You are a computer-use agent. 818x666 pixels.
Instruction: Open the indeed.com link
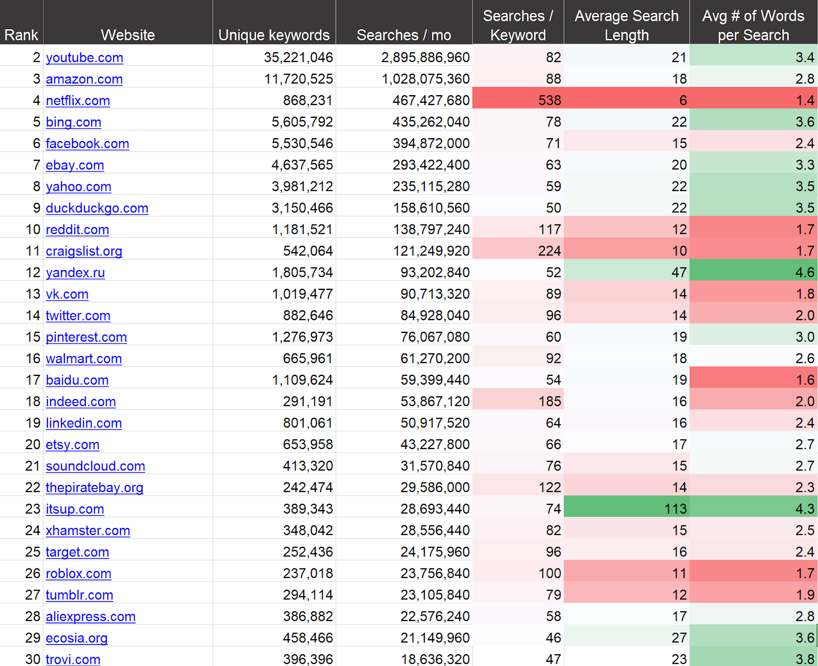(x=81, y=402)
